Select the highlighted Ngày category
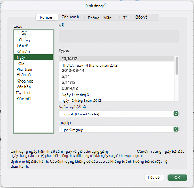This screenshot has height=188, width=194. 34,57
